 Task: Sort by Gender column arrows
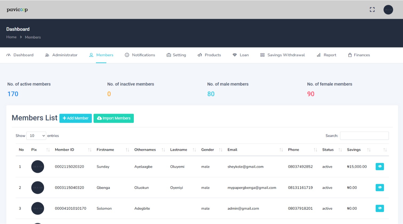click(x=221, y=150)
